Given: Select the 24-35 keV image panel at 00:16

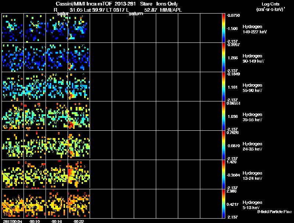Looking at the screenshot, I should (x=57, y=145).
